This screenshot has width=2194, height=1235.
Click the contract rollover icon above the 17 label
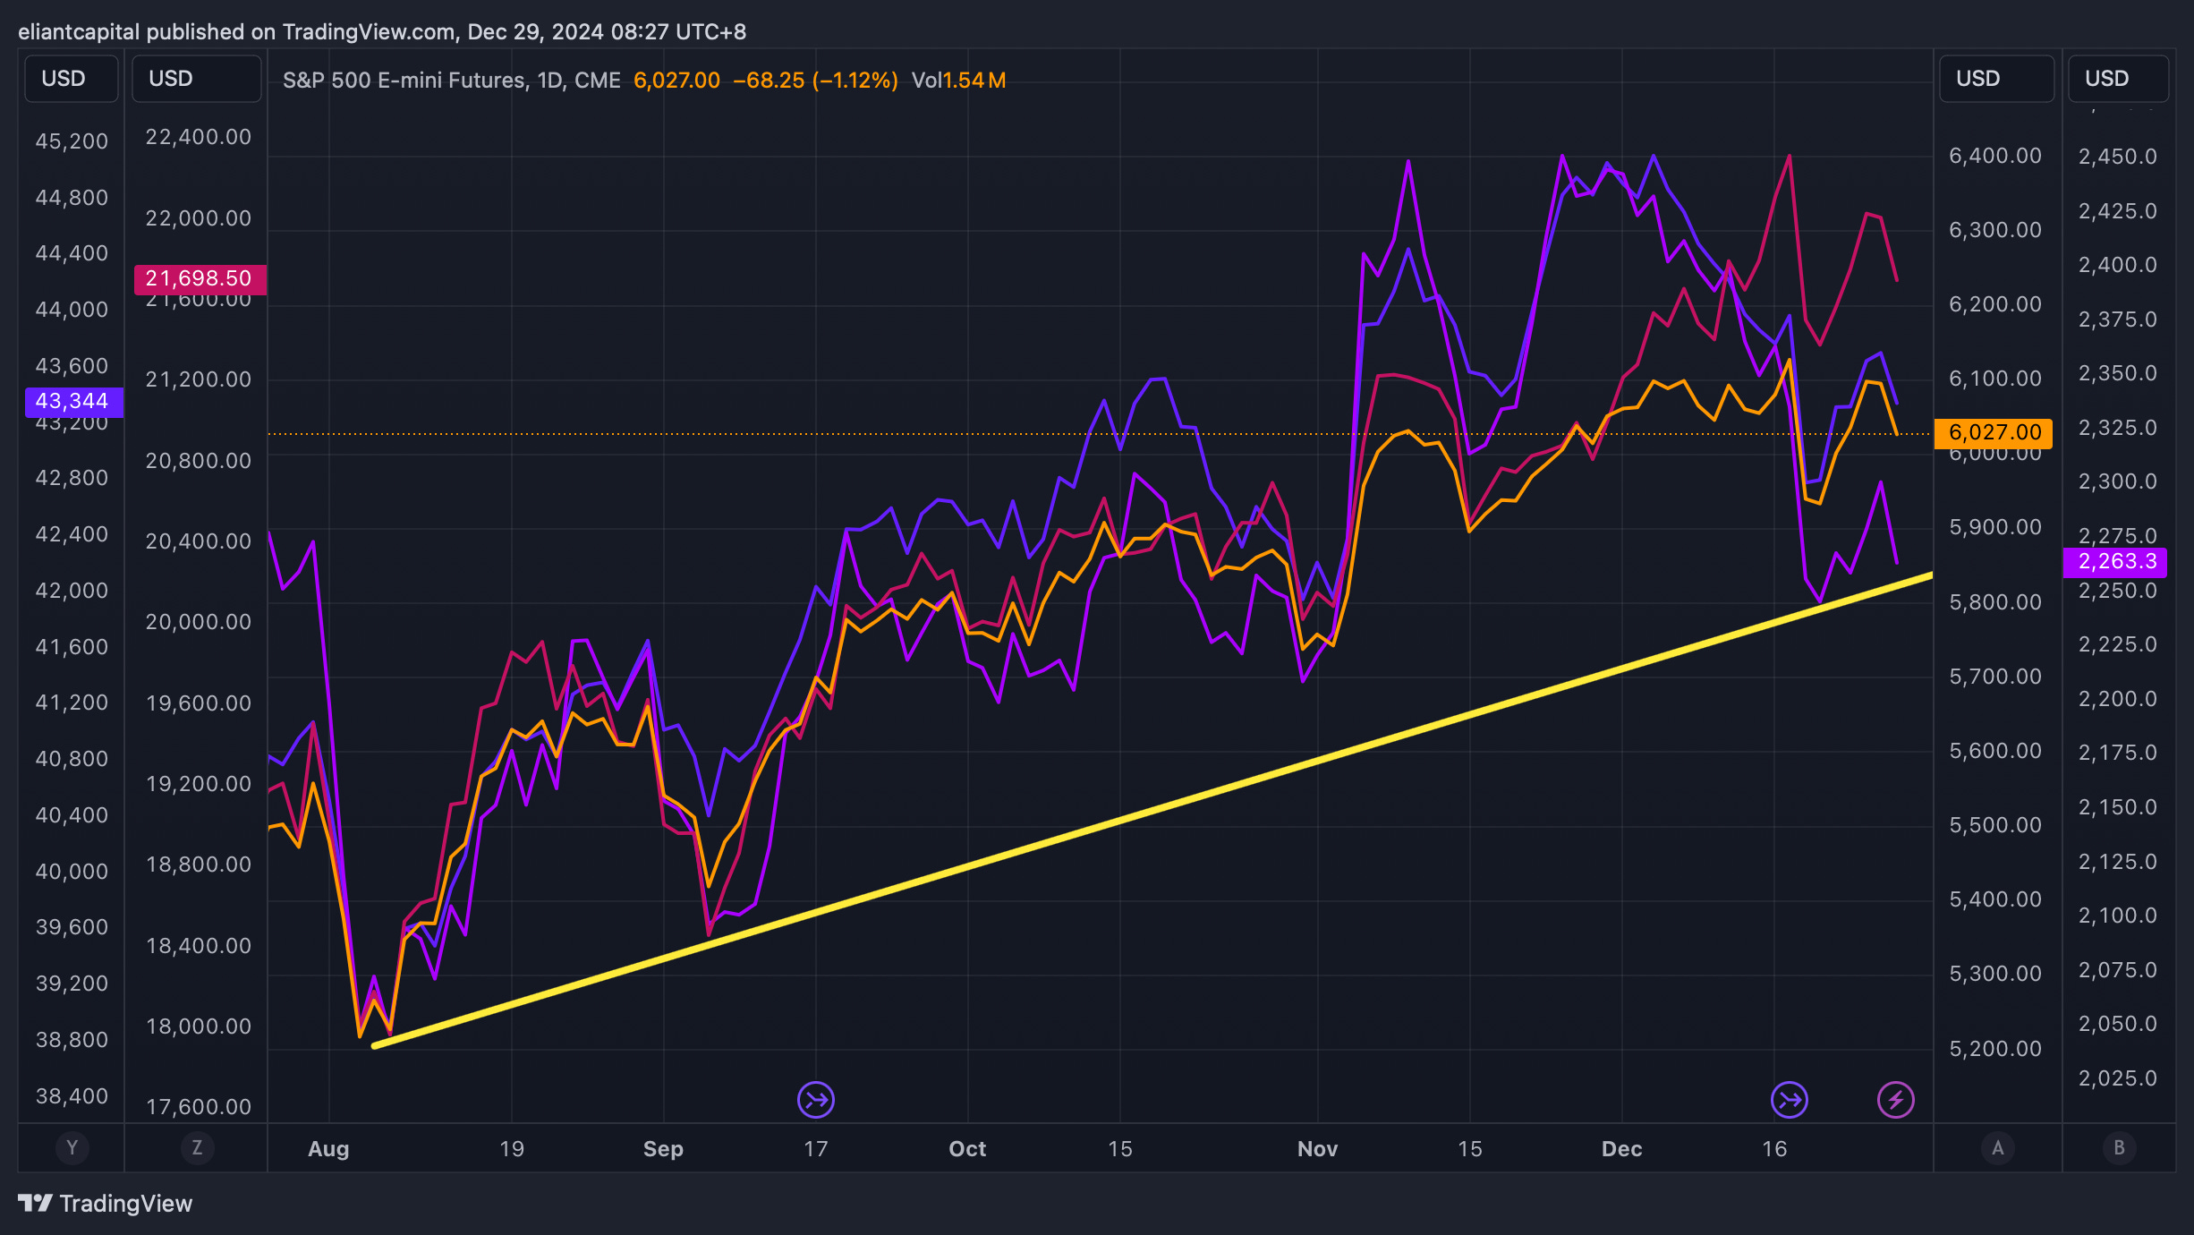pos(815,1100)
